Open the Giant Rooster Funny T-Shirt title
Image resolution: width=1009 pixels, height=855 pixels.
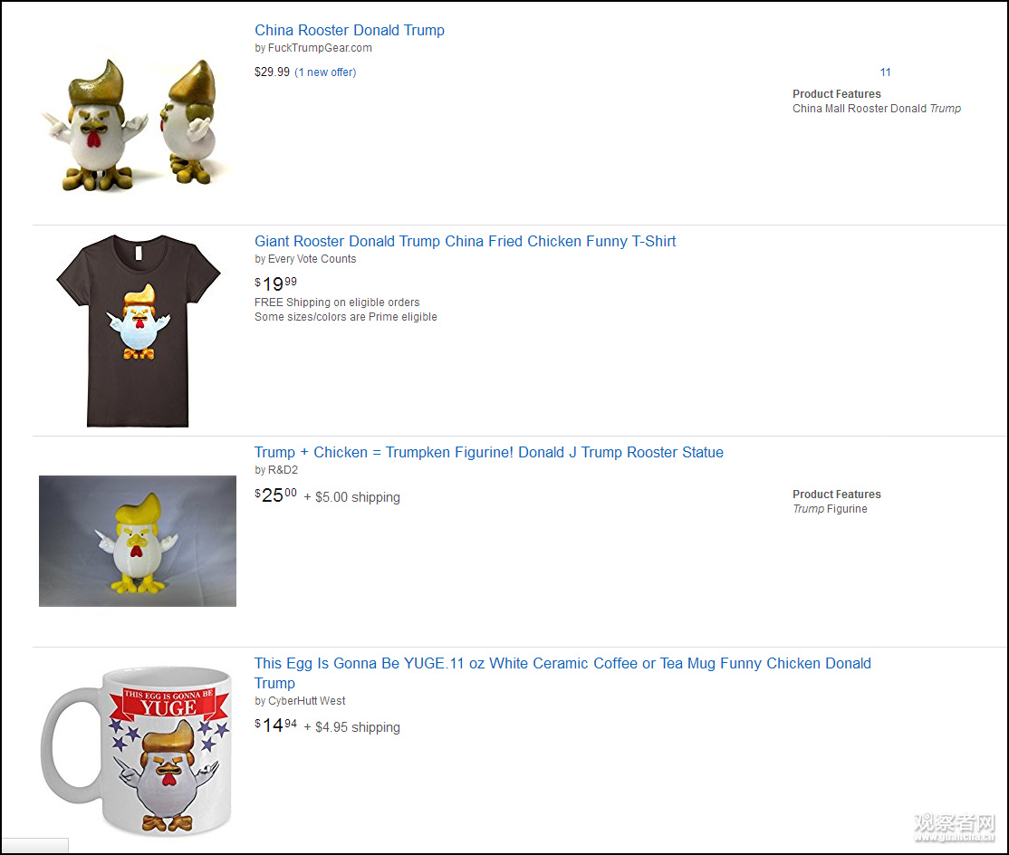click(465, 242)
